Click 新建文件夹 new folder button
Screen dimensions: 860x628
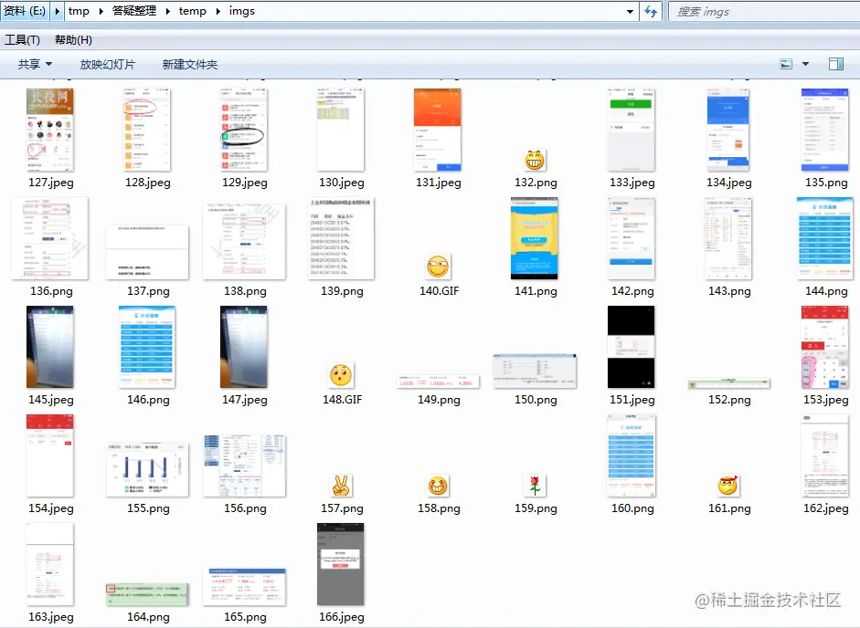190,64
